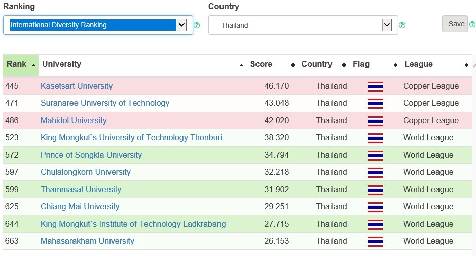Screen dimensions: 476x256
Task: Select score value 34.794
Action: 277,155
